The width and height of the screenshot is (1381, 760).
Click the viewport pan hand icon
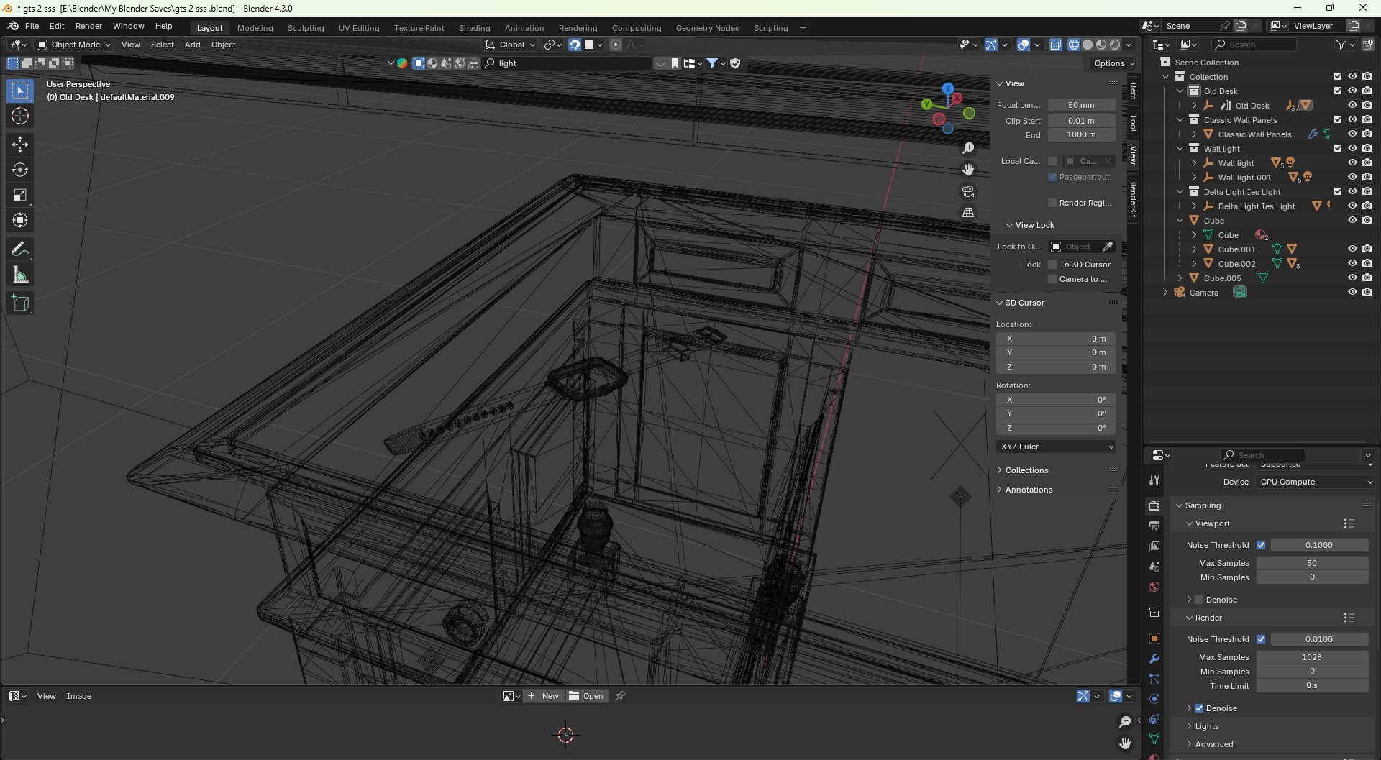click(x=968, y=170)
